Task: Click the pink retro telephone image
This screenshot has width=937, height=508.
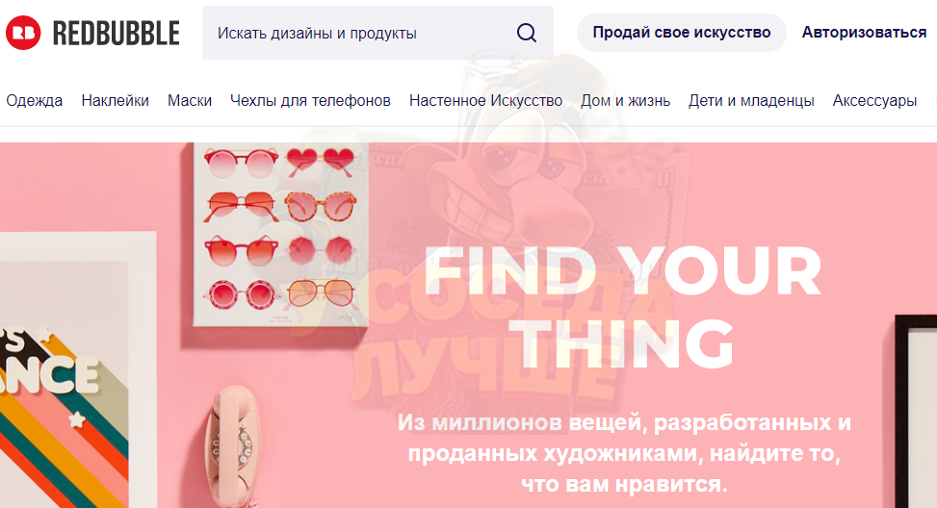Action: pyautogui.click(x=234, y=446)
